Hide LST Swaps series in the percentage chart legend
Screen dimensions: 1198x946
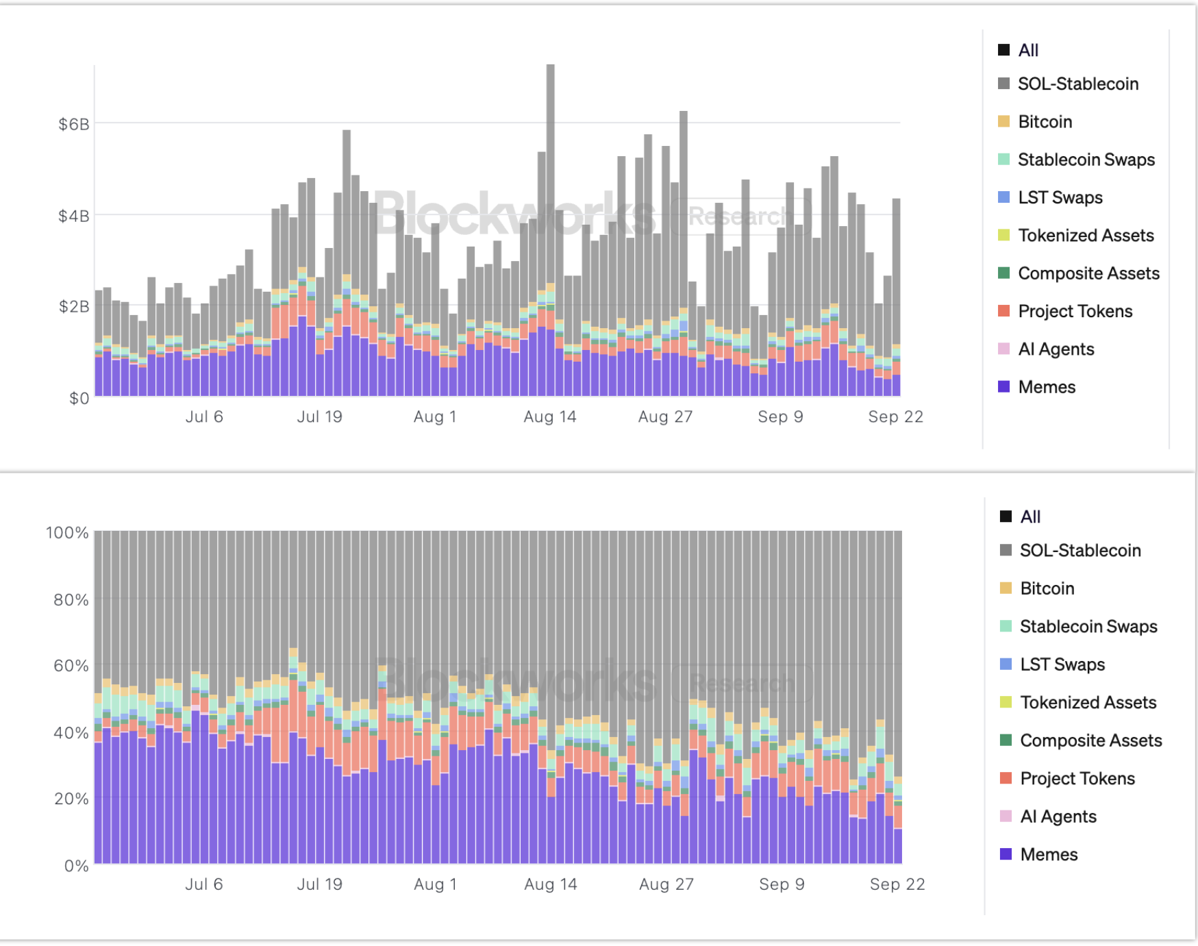coord(1062,664)
